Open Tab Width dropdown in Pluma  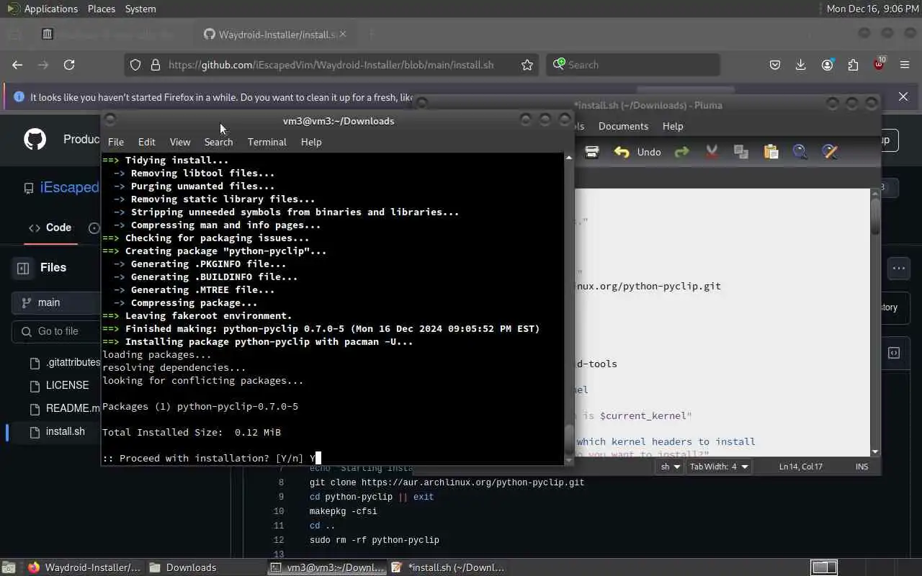[720, 467]
